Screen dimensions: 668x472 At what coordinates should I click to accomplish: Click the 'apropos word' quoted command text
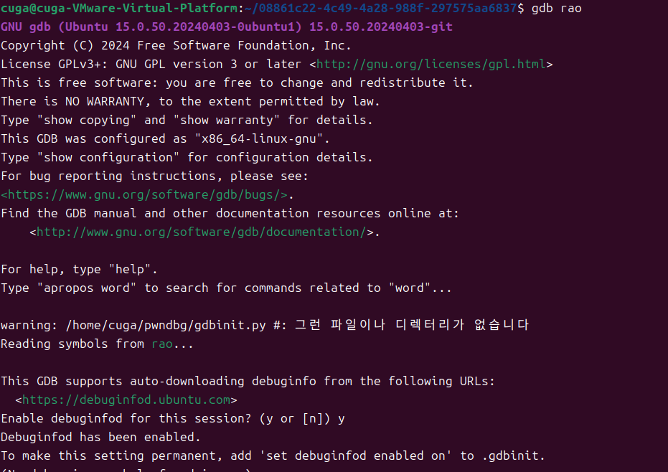87,288
